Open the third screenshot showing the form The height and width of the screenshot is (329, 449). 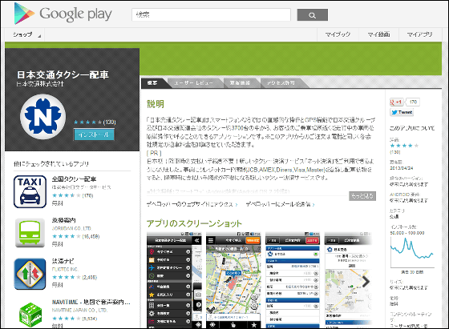point(293,280)
